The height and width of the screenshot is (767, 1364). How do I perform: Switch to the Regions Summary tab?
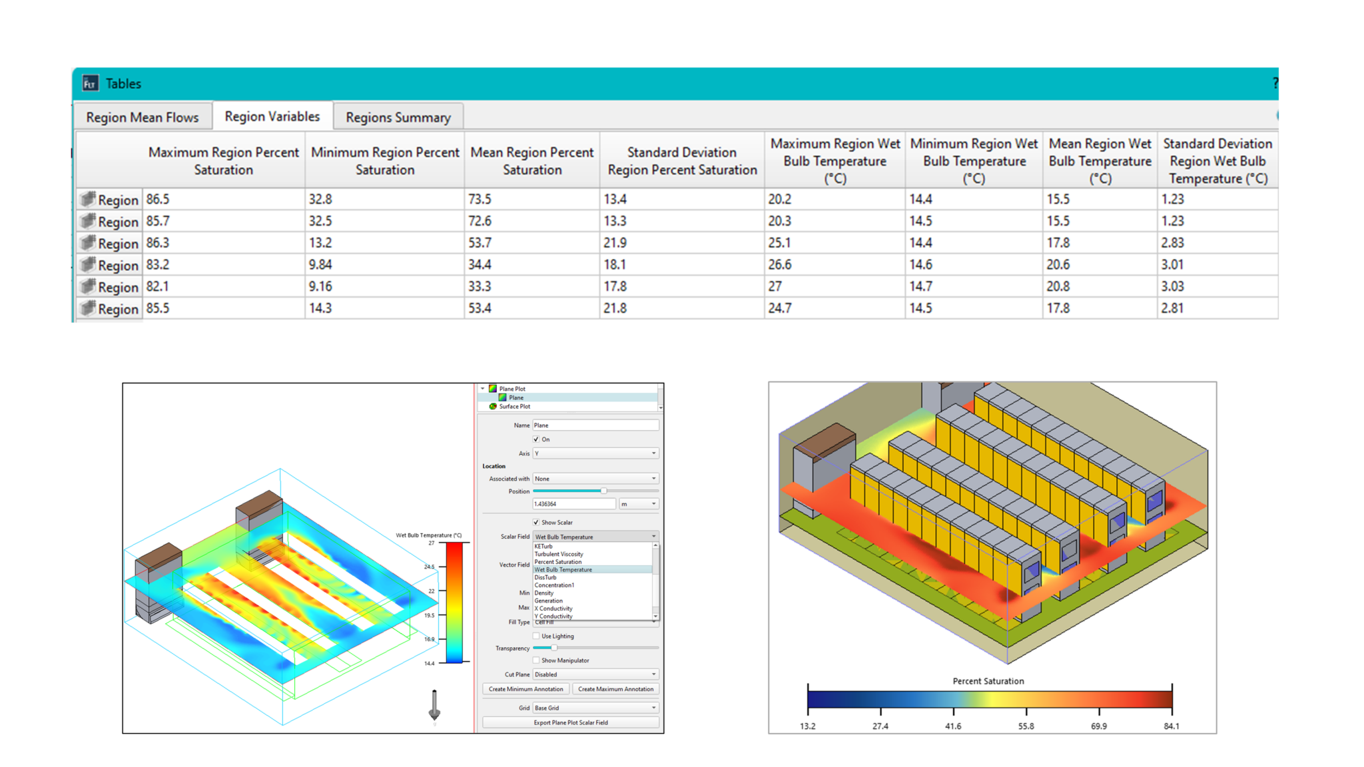click(x=398, y=118)
